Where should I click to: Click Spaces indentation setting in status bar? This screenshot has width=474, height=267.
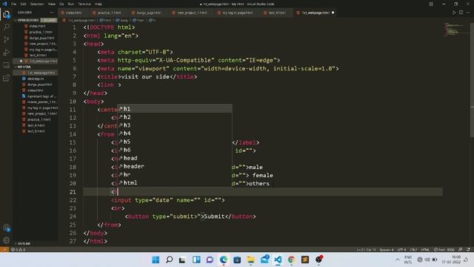pos(387,250)
